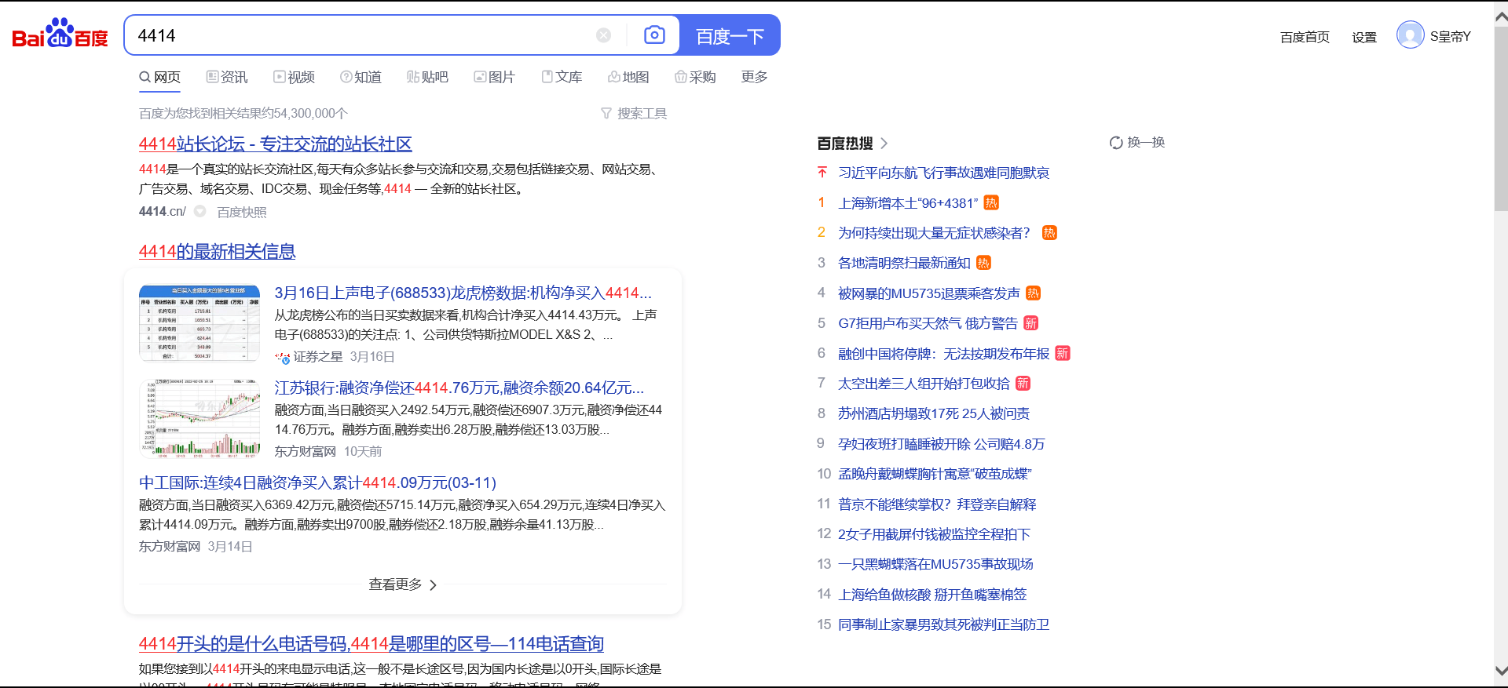Image resolution: width=1508 pixels, height=688 pixels.
Task: Open hot search 为何持续出现大量无症状感染者
Action: tap(934, 233)
